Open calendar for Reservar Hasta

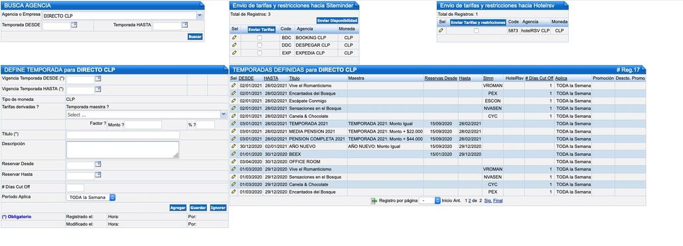[98, 175]
